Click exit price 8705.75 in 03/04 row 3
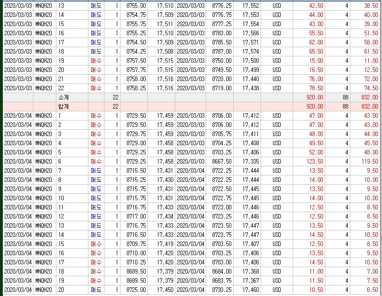The image size is (382, 296). [222, 134]
